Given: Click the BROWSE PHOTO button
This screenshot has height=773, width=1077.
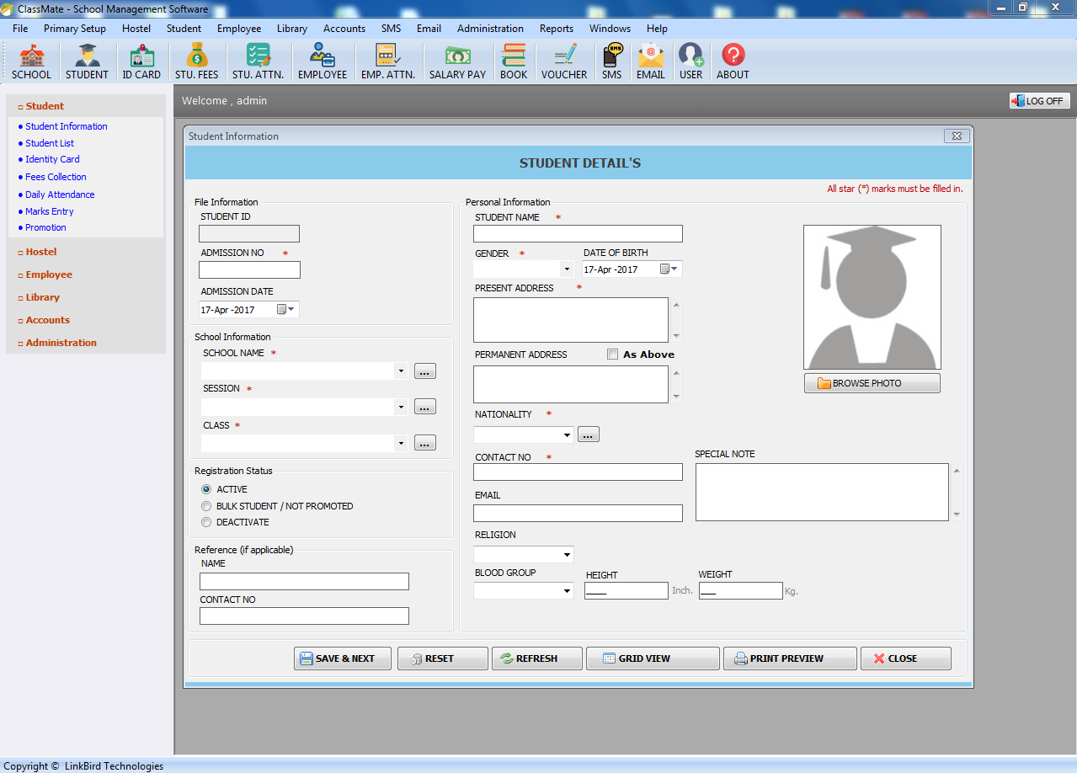Looking at the screenshot, I should tap(872, 382).
